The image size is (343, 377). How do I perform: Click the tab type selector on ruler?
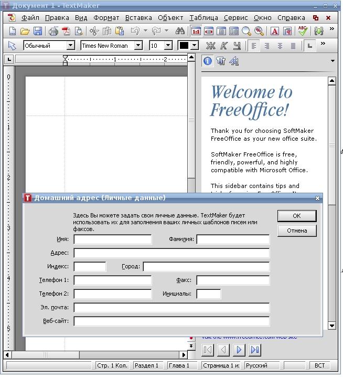[x=9, y=59]
